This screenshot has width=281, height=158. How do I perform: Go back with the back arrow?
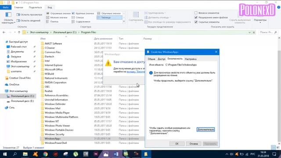point(4,32)
